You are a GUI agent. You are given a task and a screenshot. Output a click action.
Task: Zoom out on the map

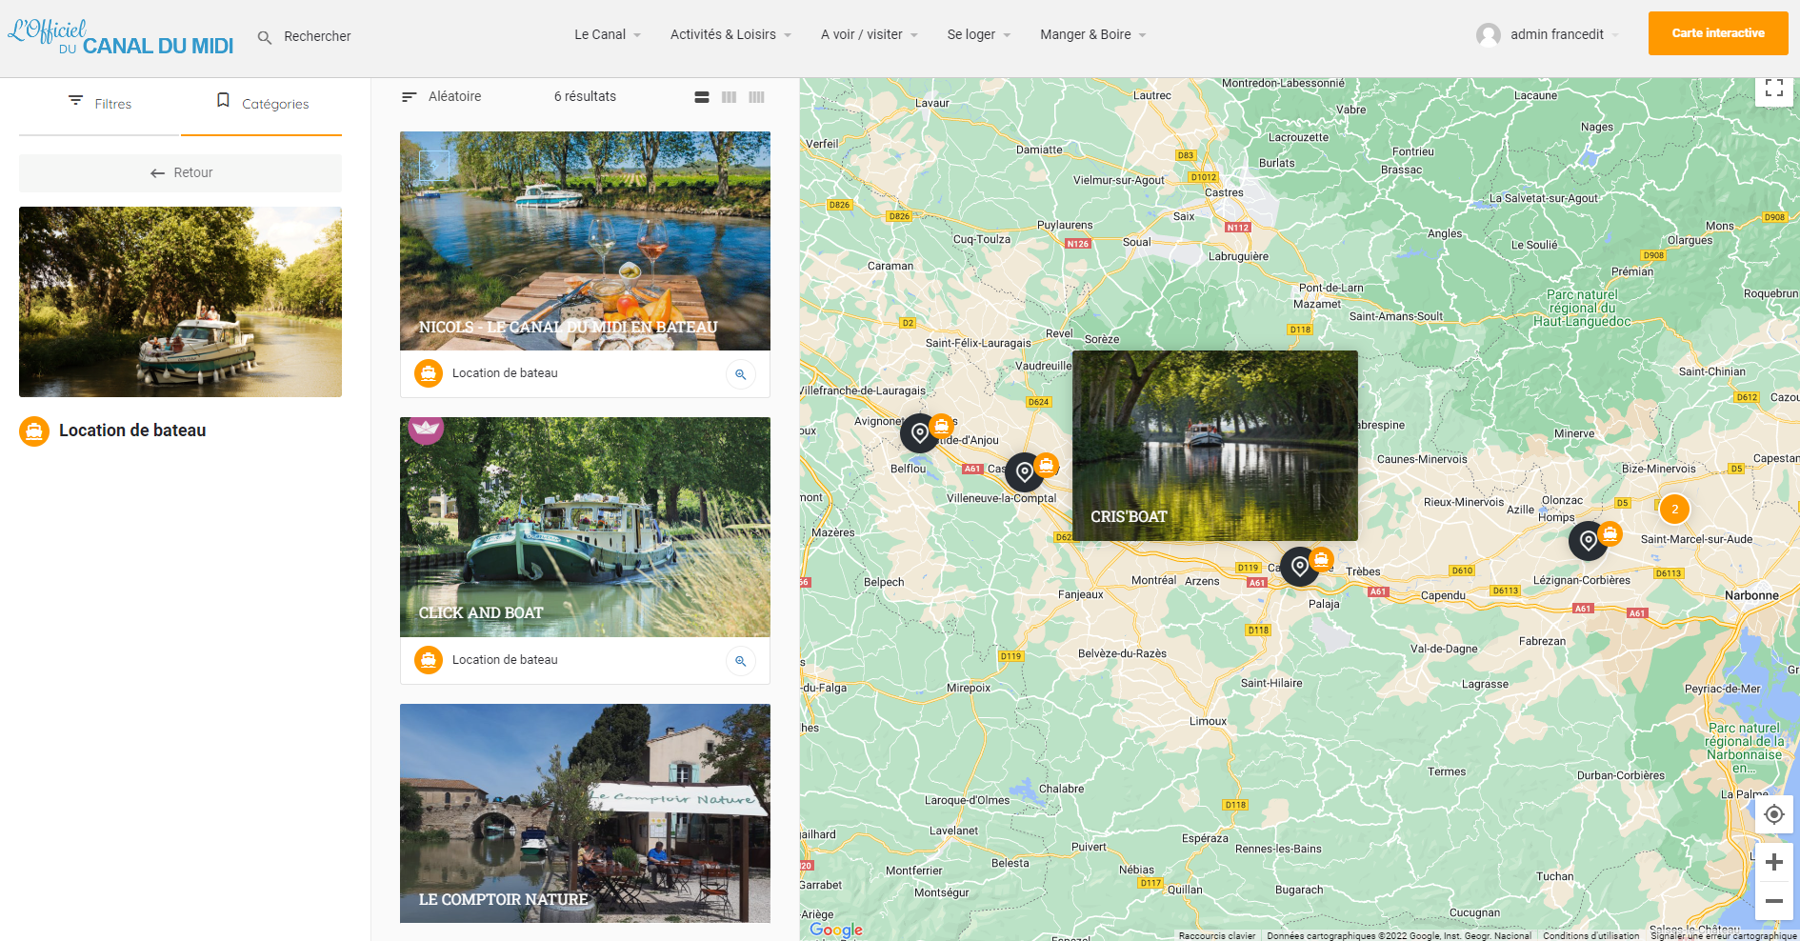[x=1773, y=901]
